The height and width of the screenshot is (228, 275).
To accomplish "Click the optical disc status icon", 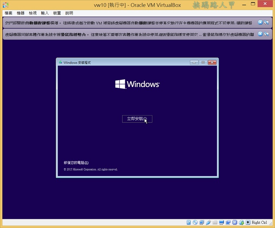I will point(195,222).
